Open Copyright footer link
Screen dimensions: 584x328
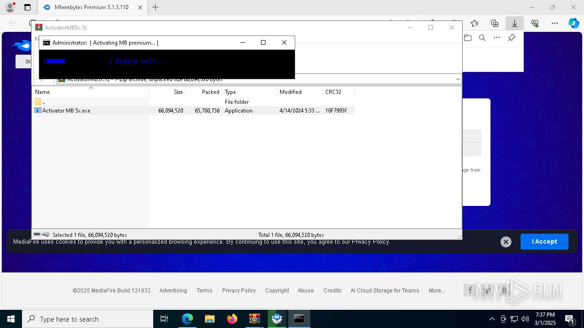(277, 291)
